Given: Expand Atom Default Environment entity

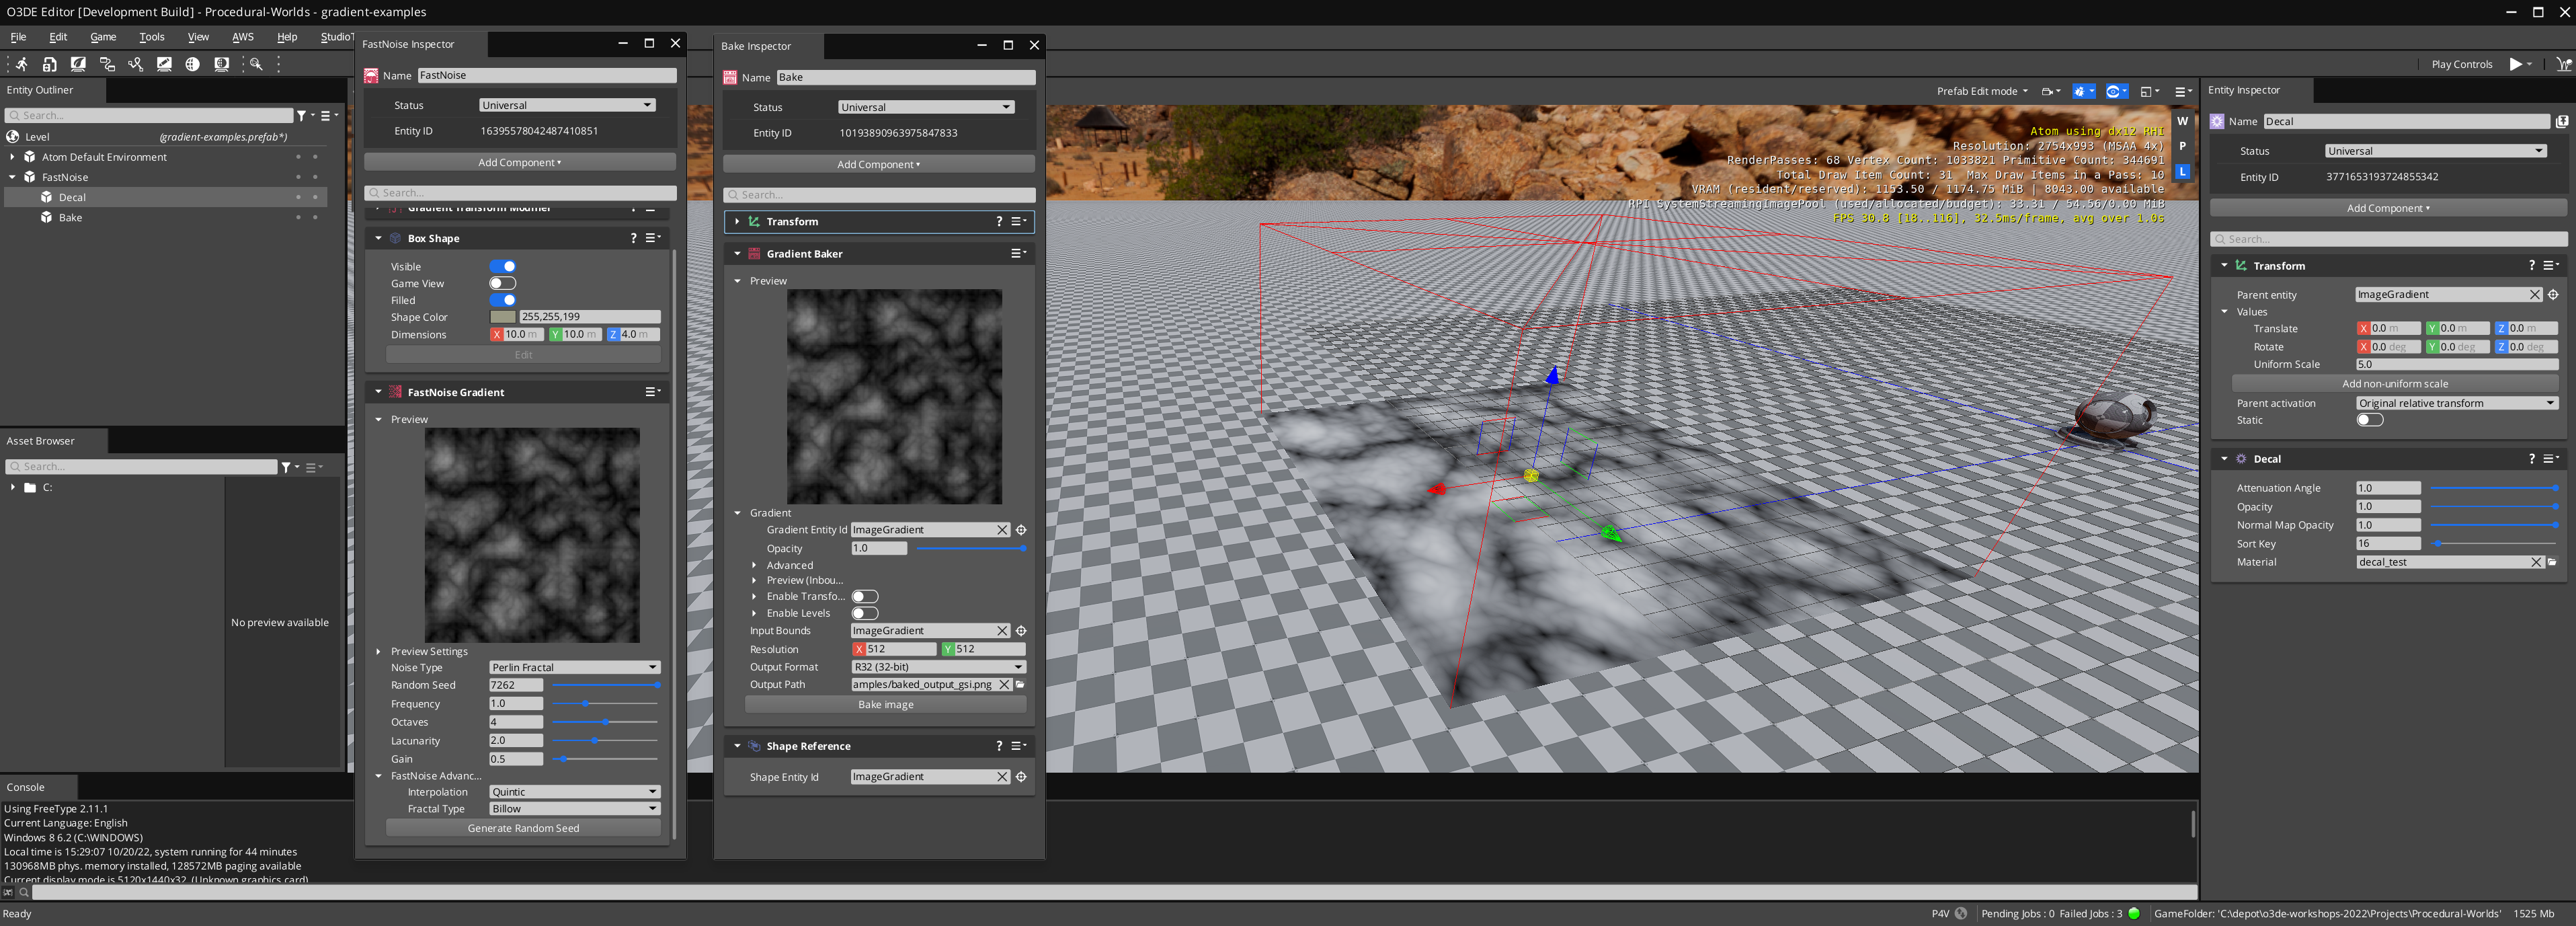Looking at the screenshot, I should coord(12,157).
